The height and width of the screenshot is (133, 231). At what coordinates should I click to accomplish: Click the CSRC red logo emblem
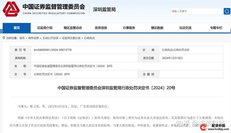tap(11, 9)
